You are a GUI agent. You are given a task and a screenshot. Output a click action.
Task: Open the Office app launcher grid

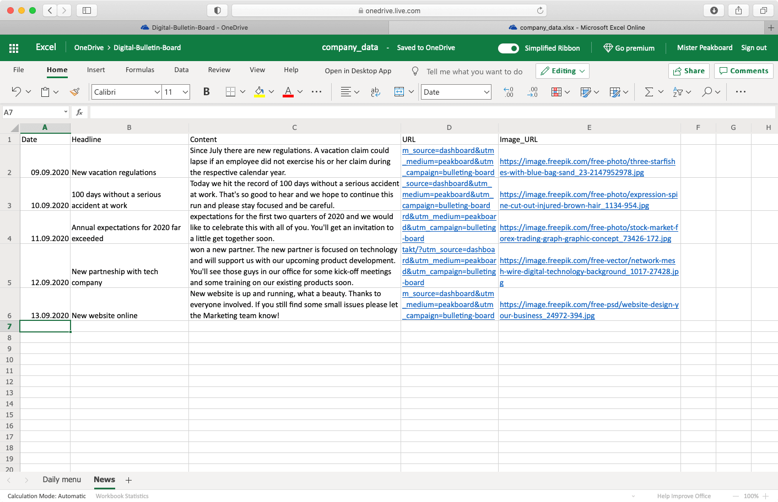tap(14, 48)
